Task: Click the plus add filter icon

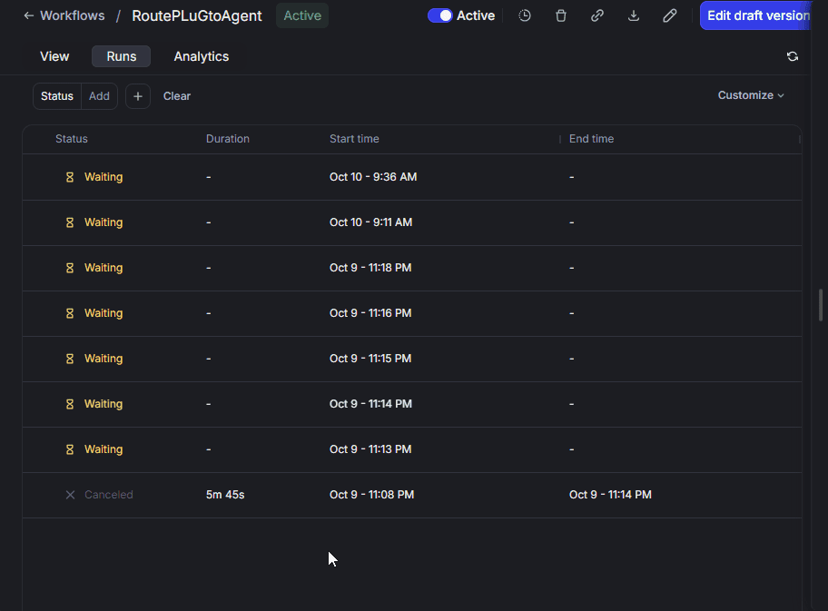Action: coord(138,96)
